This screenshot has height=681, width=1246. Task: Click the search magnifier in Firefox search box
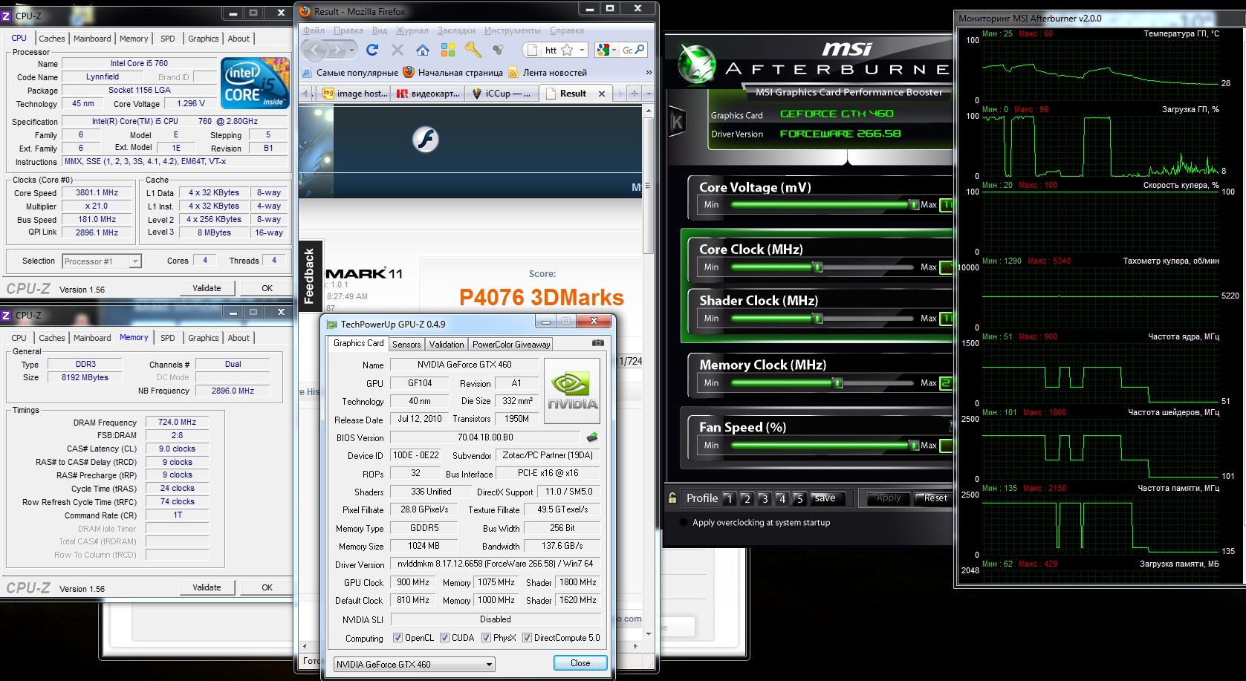[640, 50]
